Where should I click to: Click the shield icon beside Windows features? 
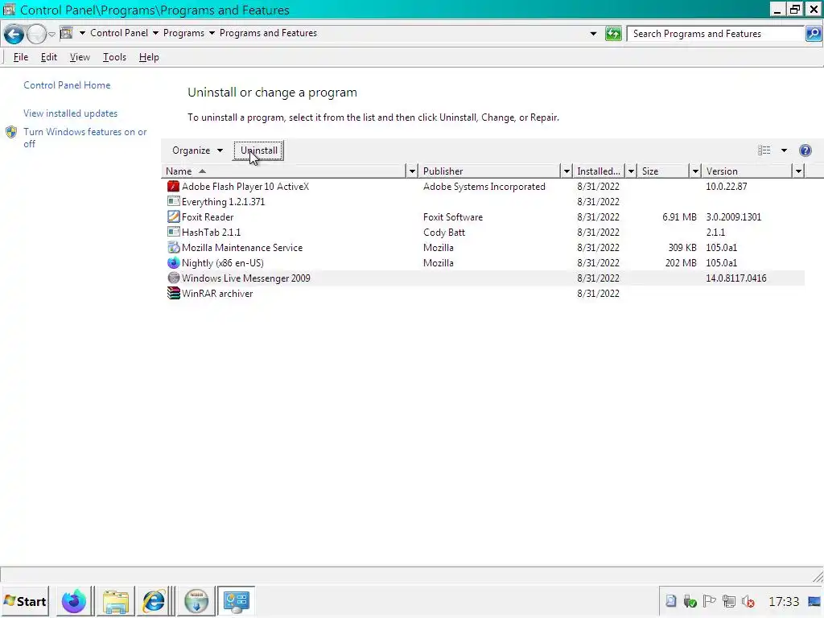[x=11, y=132]
